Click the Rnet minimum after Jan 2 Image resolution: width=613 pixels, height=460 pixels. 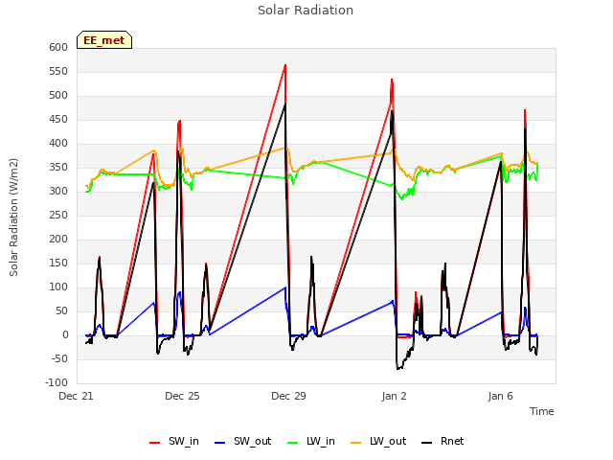click(397, 369)
